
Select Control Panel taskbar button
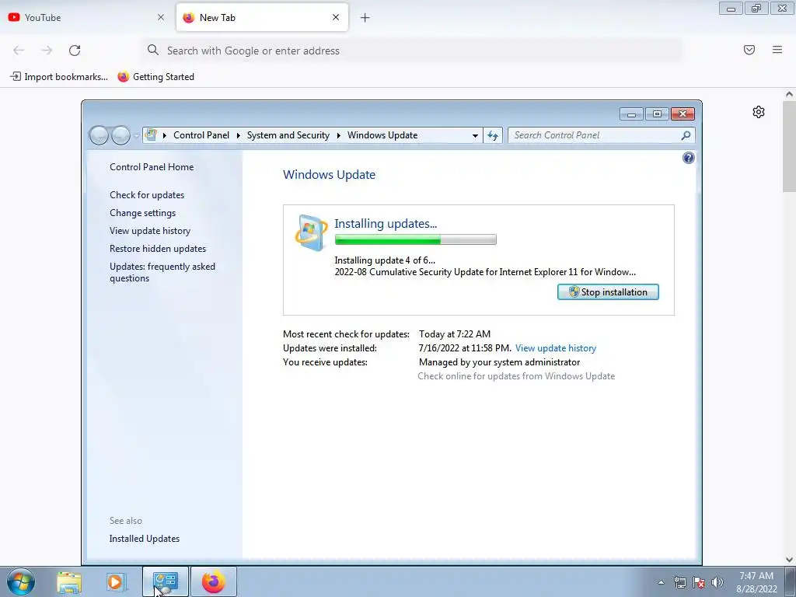tap(166, 581)
